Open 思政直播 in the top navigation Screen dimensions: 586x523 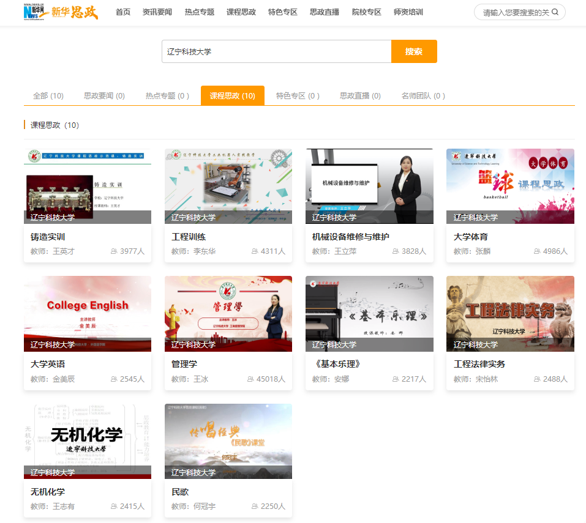325,12
